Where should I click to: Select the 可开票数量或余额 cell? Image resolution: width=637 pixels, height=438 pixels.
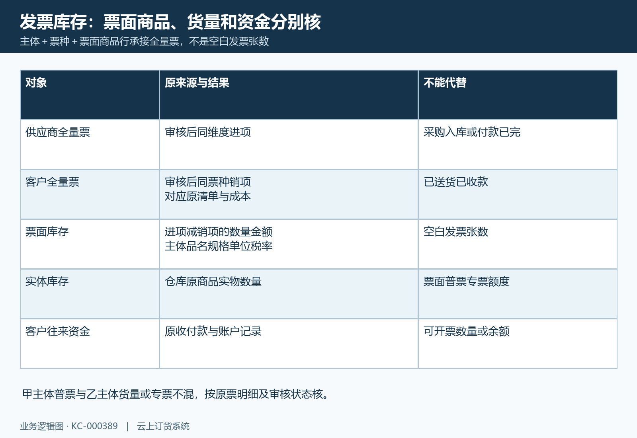[x=518, y=344]
